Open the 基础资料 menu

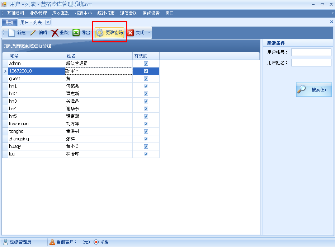pos(15,13)
